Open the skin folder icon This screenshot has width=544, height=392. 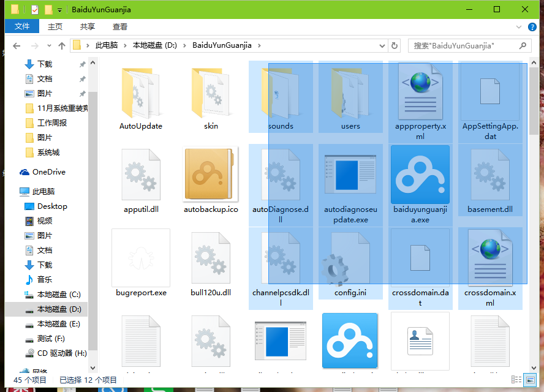[x=211, y=93]
